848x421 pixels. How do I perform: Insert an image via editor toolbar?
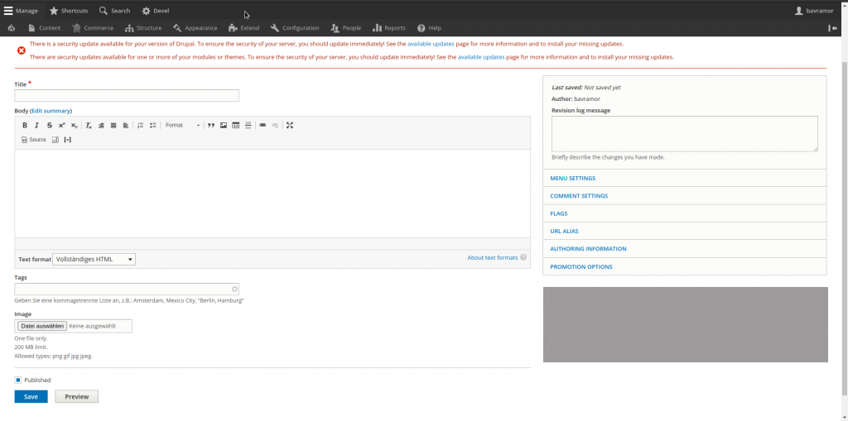[x=224, y=126]
